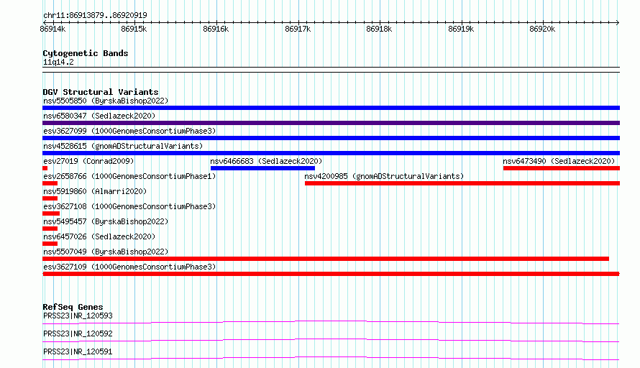Open esv27019 (Conrad2009) variant label
Image resolution: width=640 pixels, height=368 pixels.
88,161
